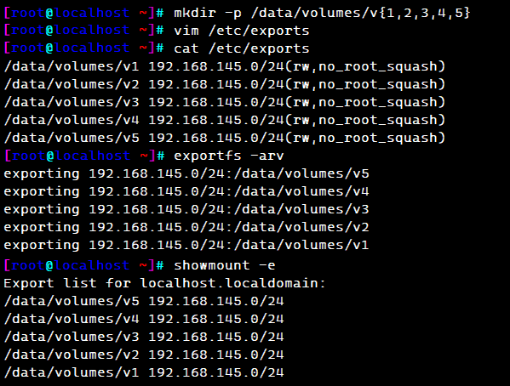The width and height of the screenshot is (510, 386).
Task: Select the /data/volumes/v4 rw,no_root_squash exports line
Action: point(225,120)
